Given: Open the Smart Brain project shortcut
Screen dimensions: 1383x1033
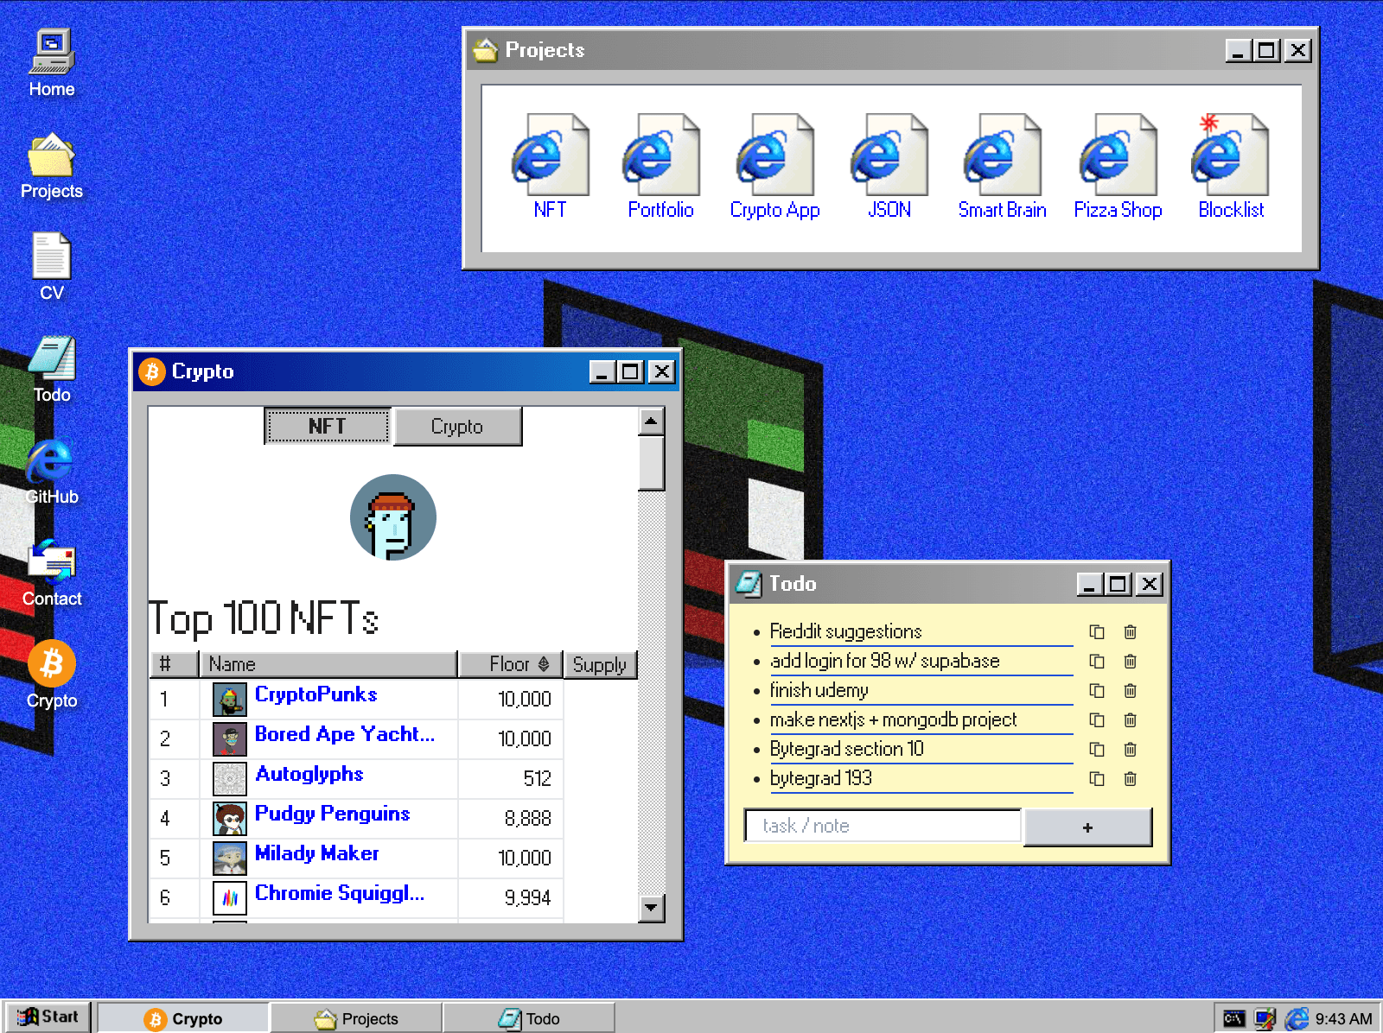Looking at the screenshot, I should [1003, 167].
